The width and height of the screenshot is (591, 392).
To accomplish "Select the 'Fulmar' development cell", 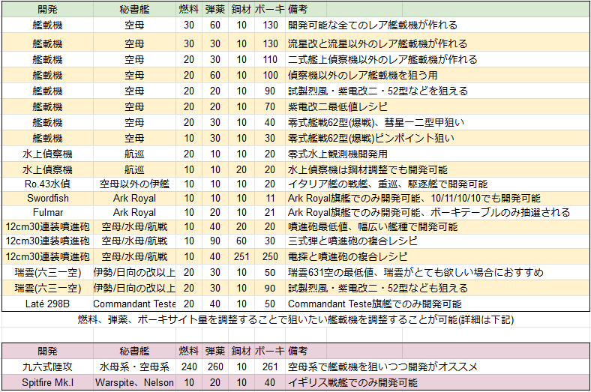I will tap(47, 213).
